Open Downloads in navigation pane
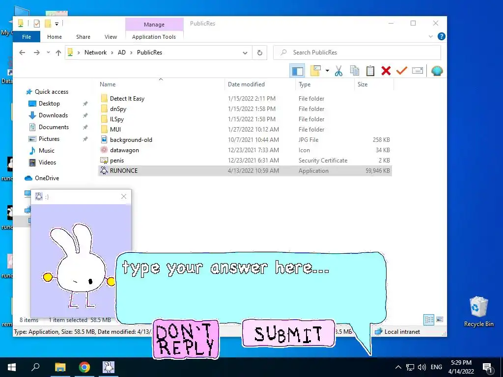The width and height of the screenshot is (503, 377). coord(53,115)
